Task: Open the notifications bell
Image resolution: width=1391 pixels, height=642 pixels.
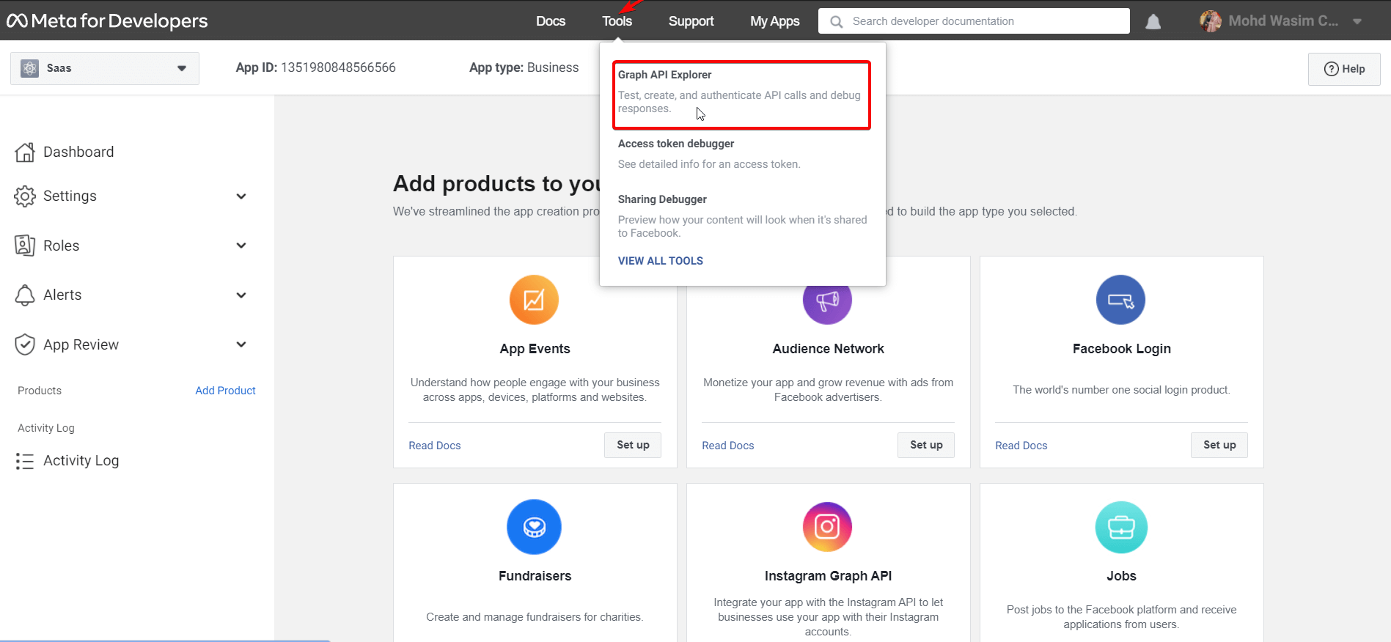Action: point(1153,21)
